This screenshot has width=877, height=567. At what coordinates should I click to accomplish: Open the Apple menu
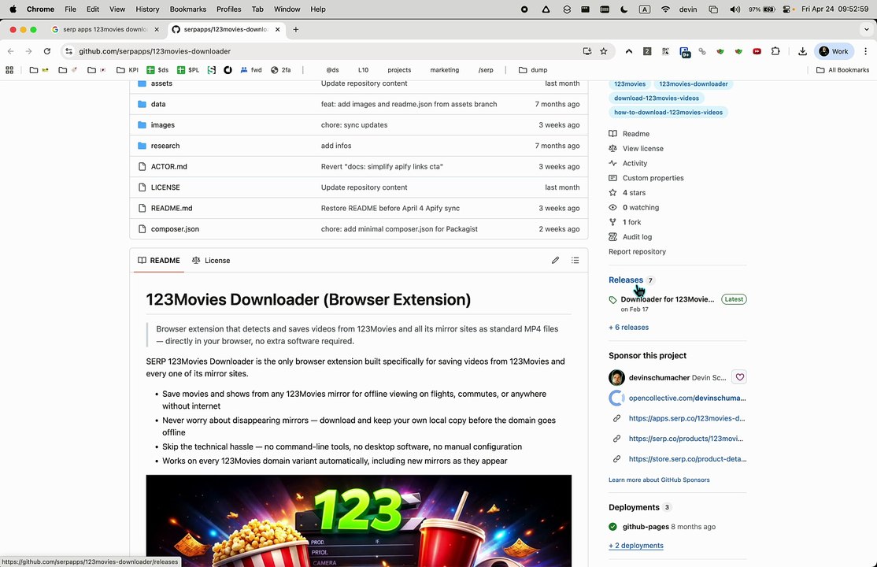pyautogui.click(x=13, y=9)
